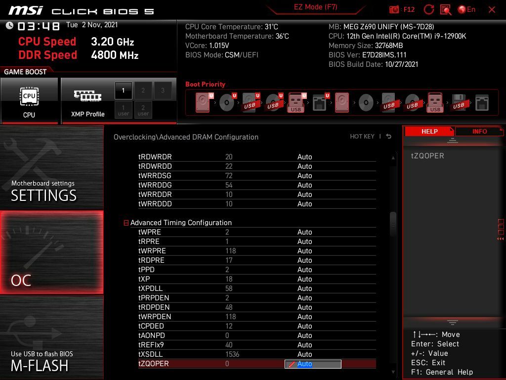Open tWRRDSG Auto setting
506x380 pixels.
pyautogui.click(x=304, y=176)
